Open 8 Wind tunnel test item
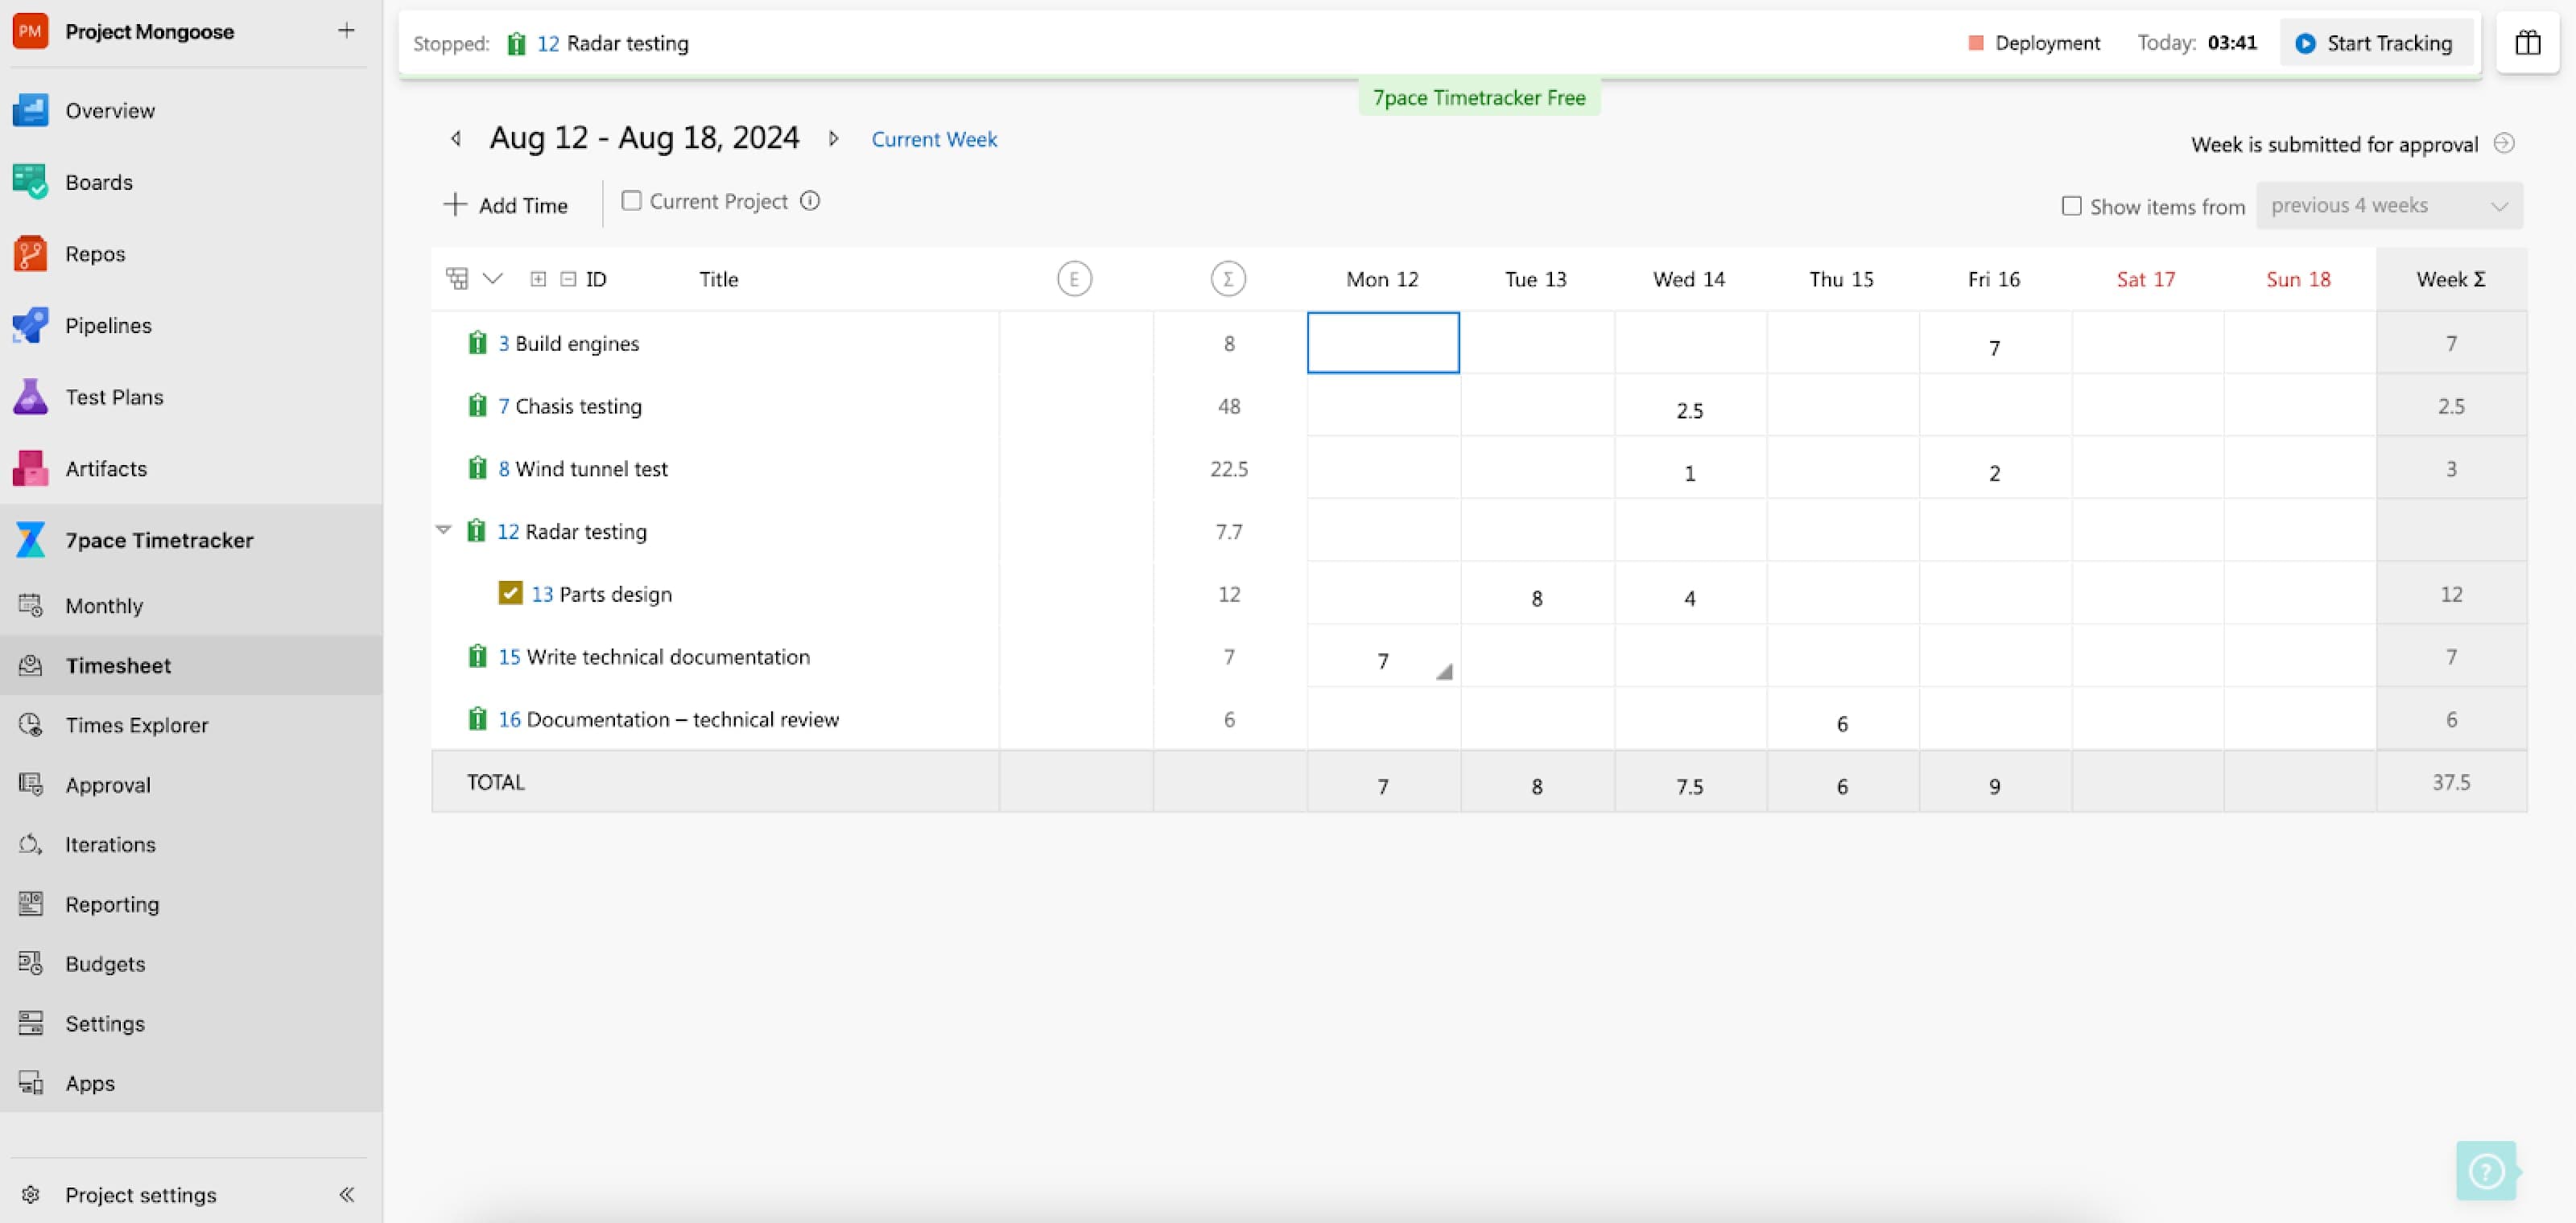The image size is (2576, 1223). click(583, 468)
